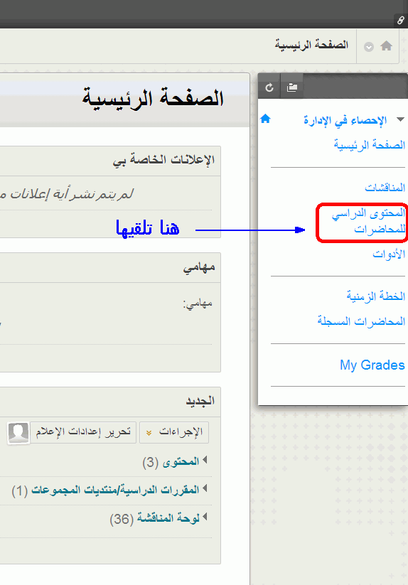This screenshot has height=585, width=408.
Task: Click the refresh icon in course menu
Action: coord(269,87)
